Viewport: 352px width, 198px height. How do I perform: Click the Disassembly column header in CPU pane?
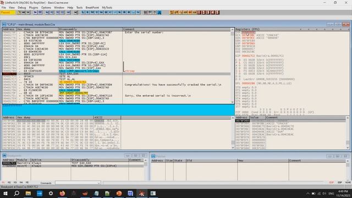click(90, 29)
